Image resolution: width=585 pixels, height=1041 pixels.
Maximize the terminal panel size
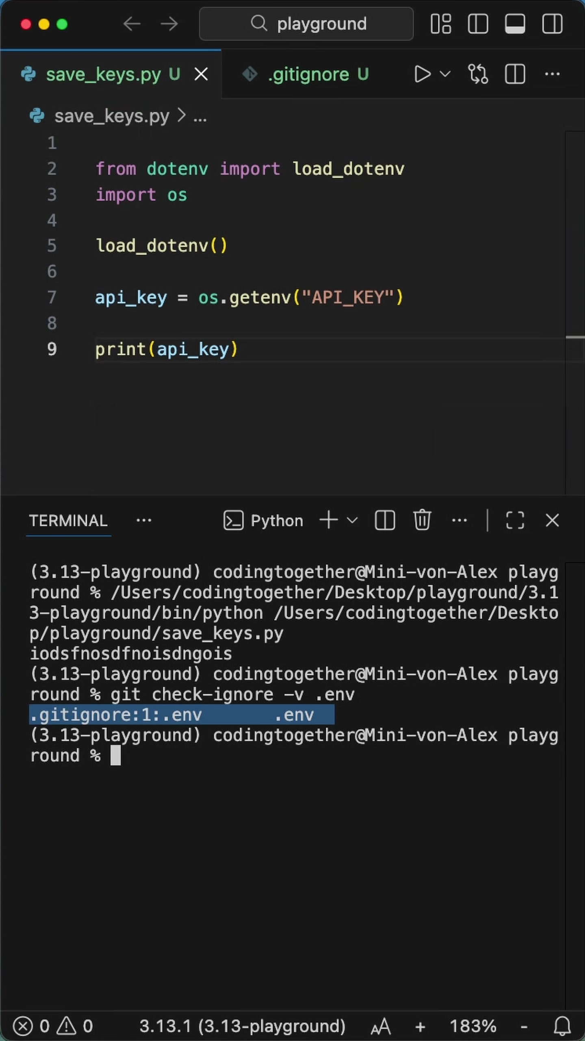coord(515,520)
